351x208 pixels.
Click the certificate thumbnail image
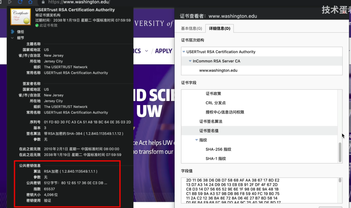point(21,17)
